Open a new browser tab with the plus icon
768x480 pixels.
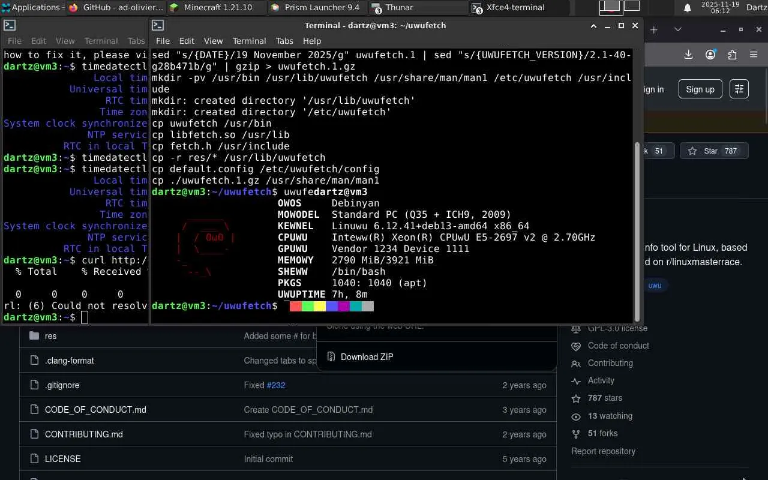654,29
